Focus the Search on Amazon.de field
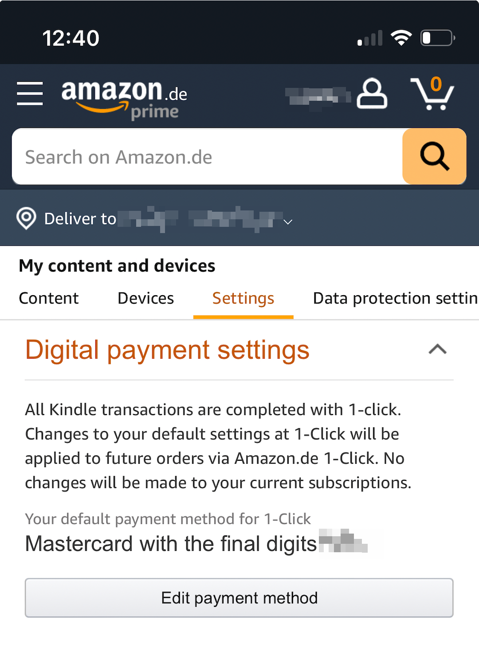 point(208,156)
